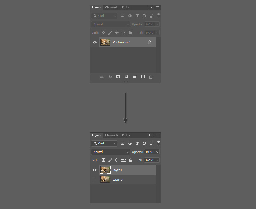256x209 pixels.
Task: Open top panel hamburger menu
Action: (x=158, y=8)
